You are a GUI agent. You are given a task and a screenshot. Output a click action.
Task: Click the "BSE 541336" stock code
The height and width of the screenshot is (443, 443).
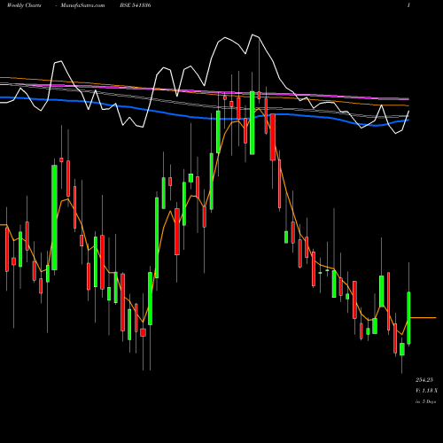tap(136, 5)
